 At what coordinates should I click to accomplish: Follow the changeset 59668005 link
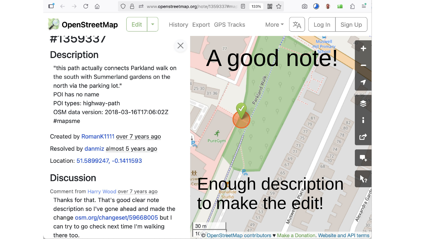click(x=116, y=218)
